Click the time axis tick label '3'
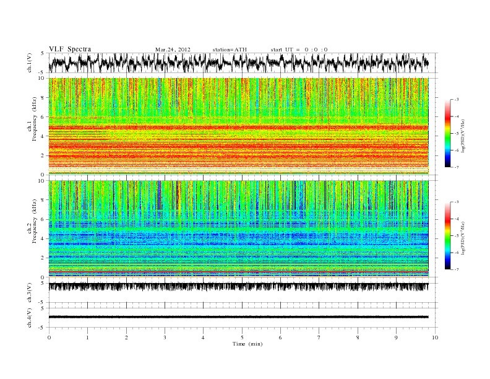This screenshot has height=379, width=490. (x=165, y=338)
